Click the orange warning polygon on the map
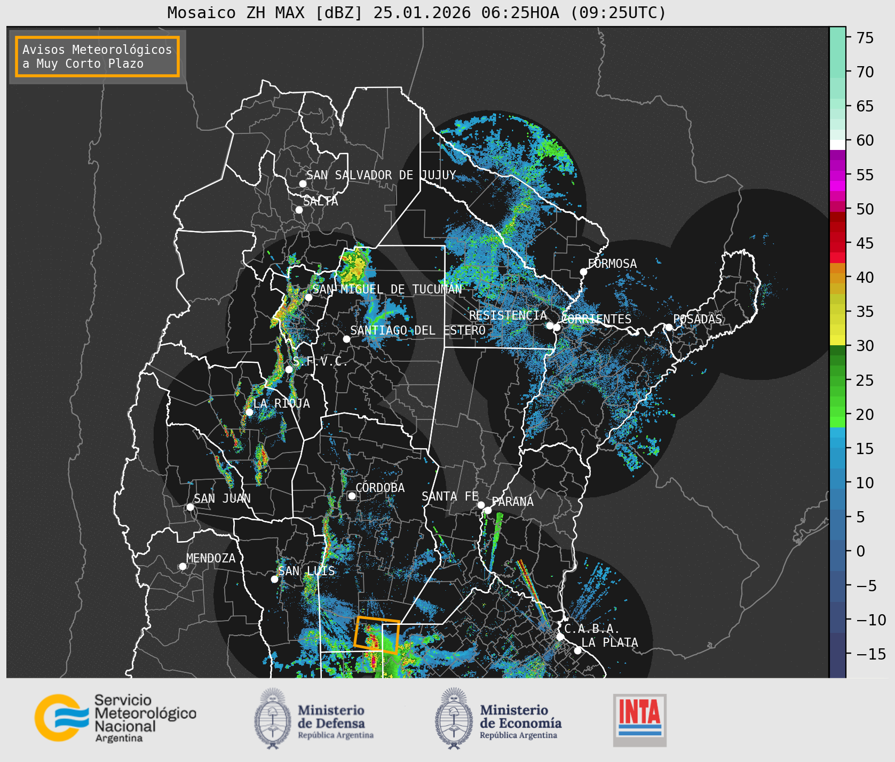 click(377, 635)
